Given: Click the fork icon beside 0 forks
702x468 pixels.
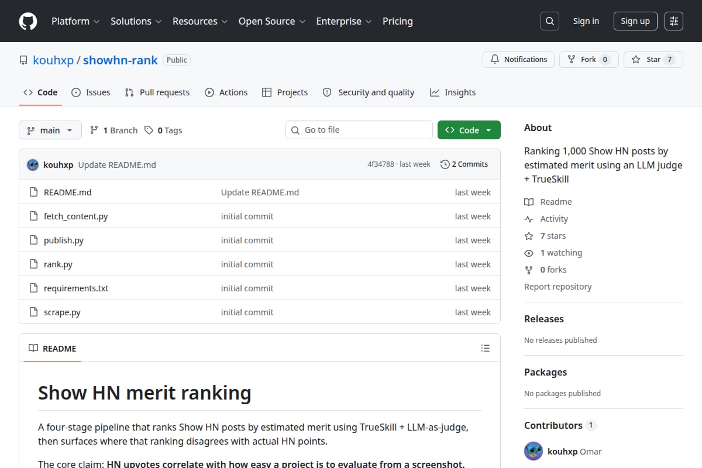Looking at the screenshot, I should (x=529, y=270).
